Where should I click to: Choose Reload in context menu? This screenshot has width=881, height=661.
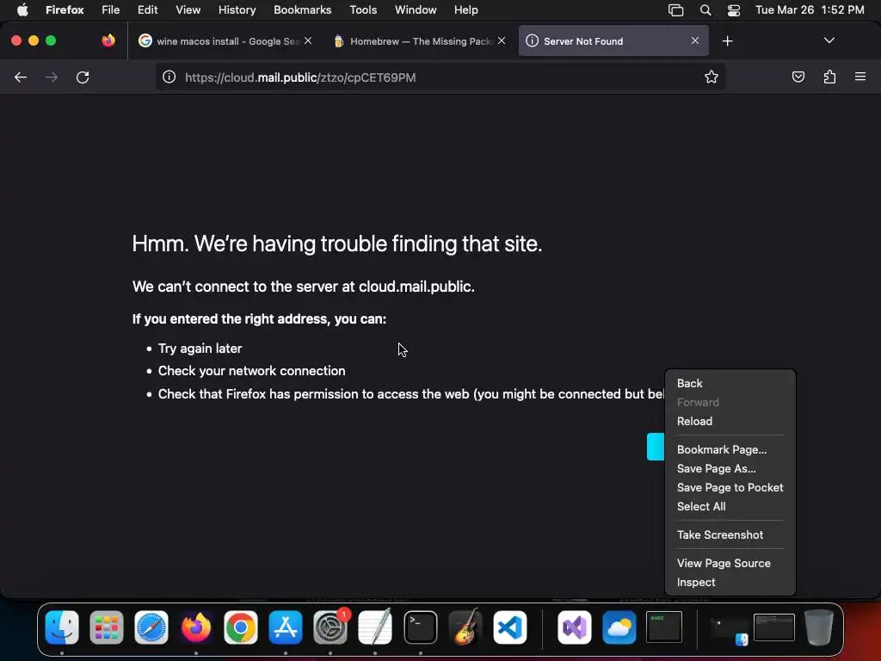tap(730, 421)
